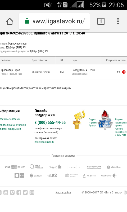Click the Событие column header
Viewport: 127px width, 212px height.
coord(6,60)
